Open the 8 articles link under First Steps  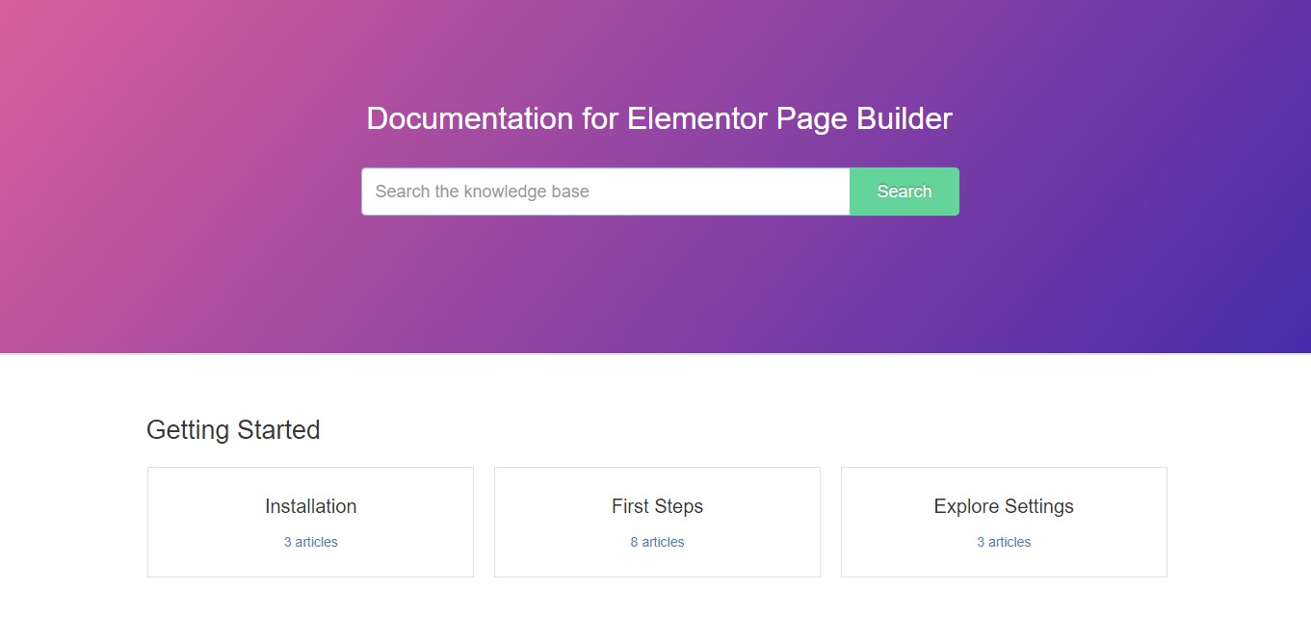(657, 542)
